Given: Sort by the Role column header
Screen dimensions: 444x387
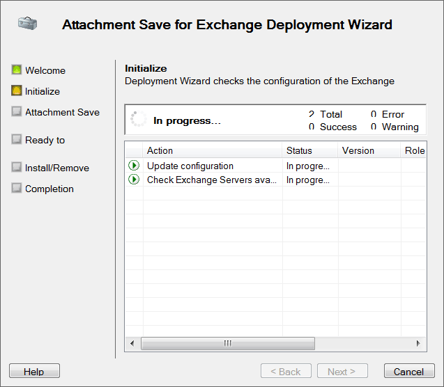Looking at the screenshot, I should 414,150.
